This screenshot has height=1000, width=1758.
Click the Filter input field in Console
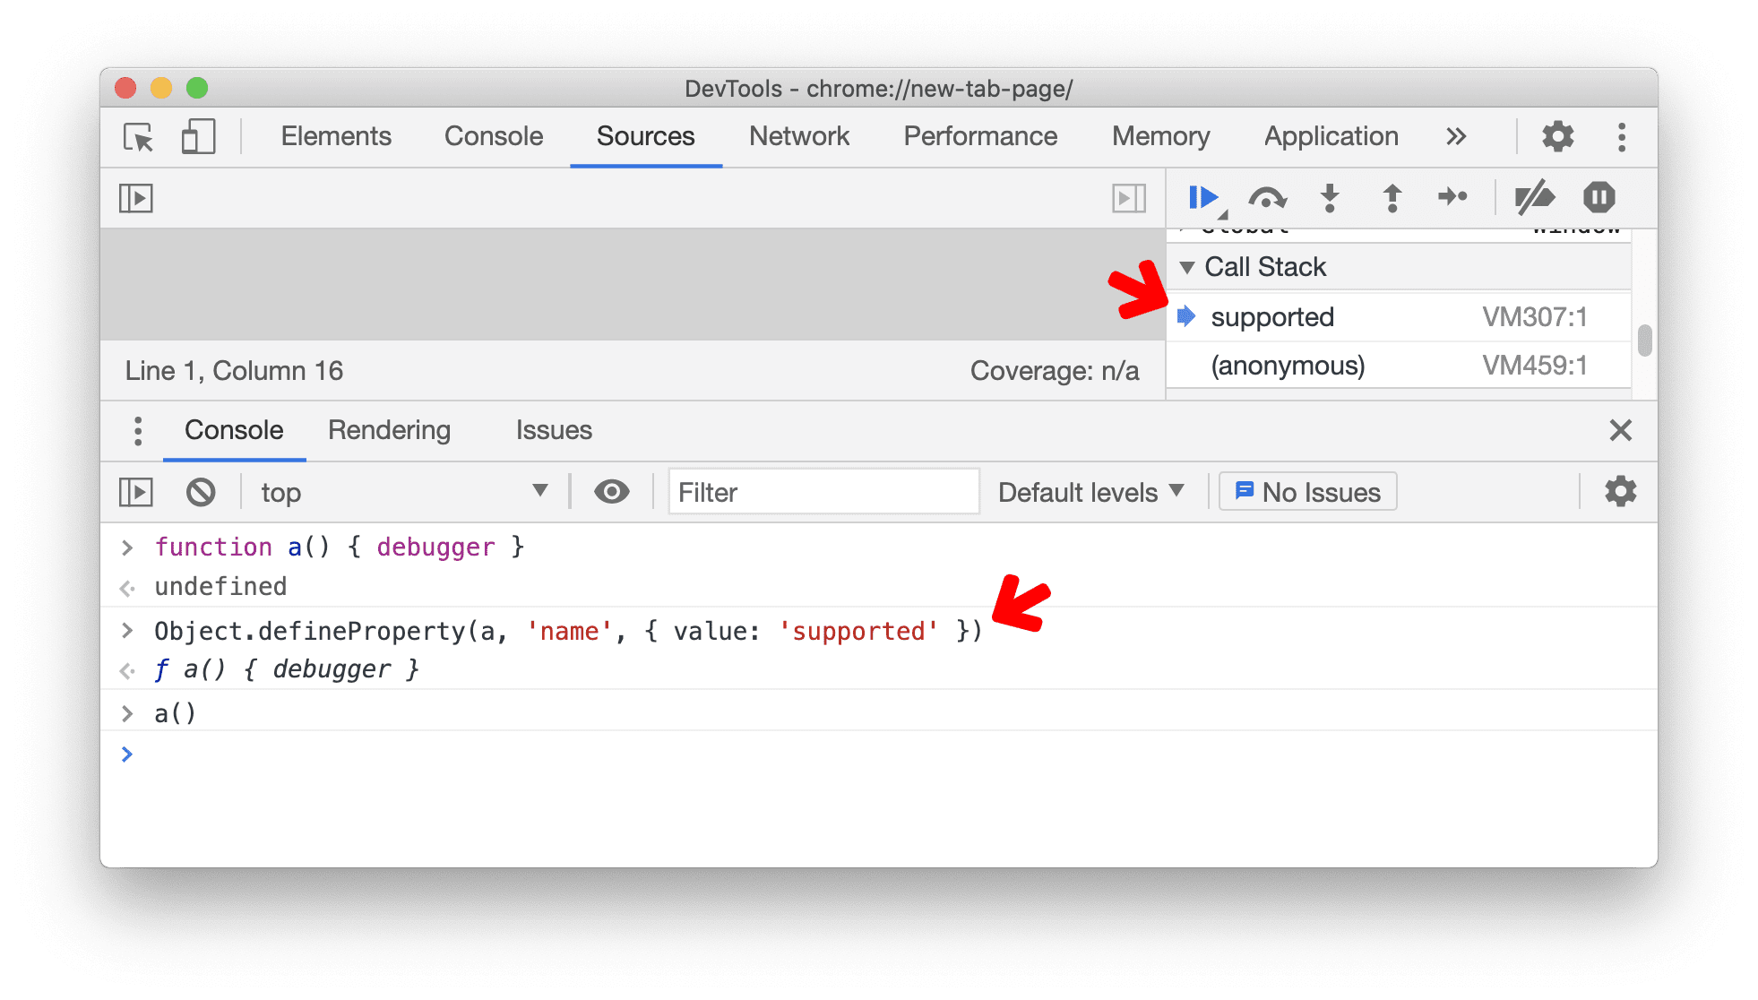point(821,492)
